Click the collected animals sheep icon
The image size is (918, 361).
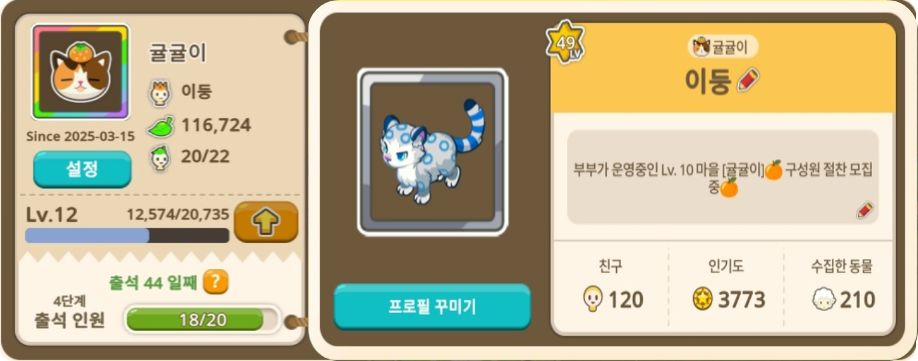click(823, 300)
